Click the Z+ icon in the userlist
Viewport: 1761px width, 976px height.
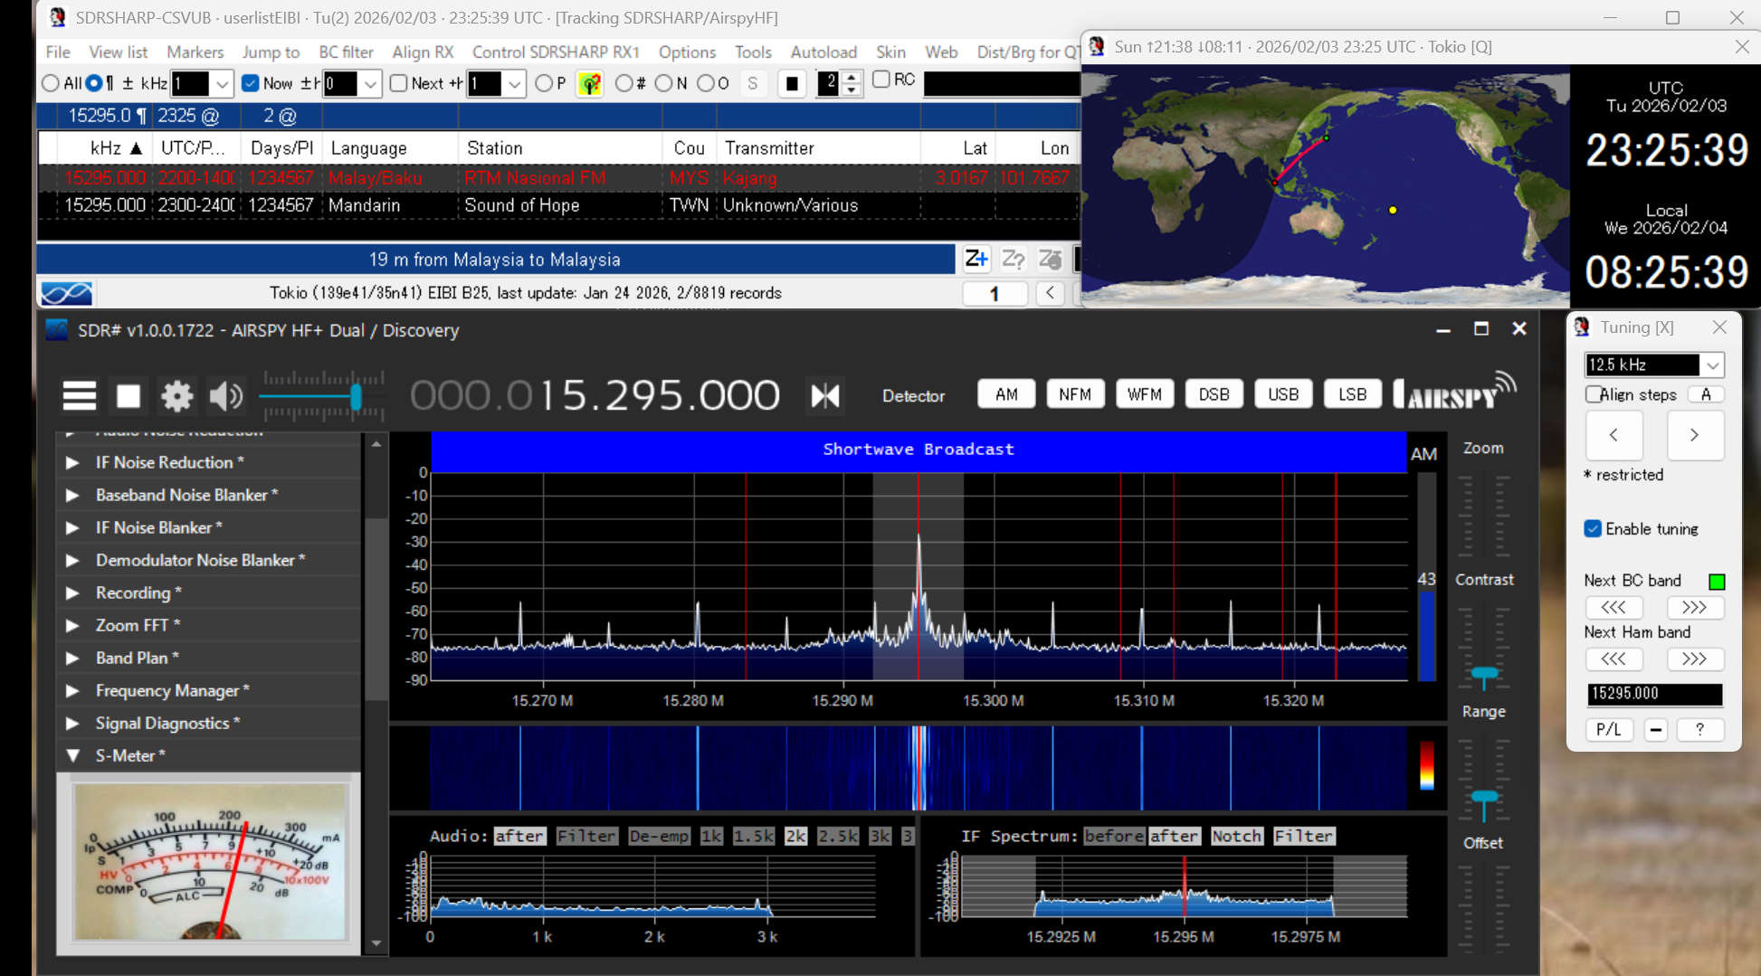[976, 260]
